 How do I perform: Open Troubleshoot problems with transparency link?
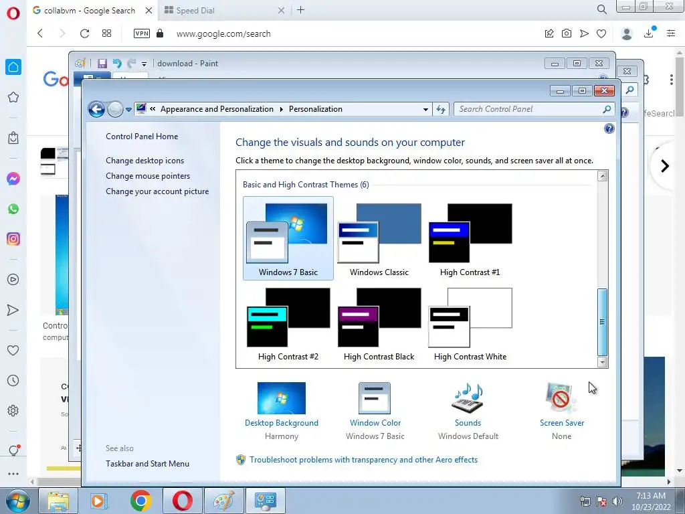pos(363,460)
